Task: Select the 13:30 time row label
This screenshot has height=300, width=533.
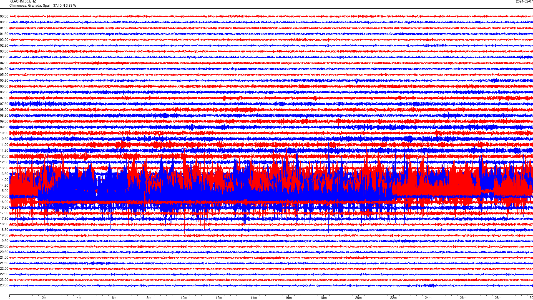Action: point(4,174)
